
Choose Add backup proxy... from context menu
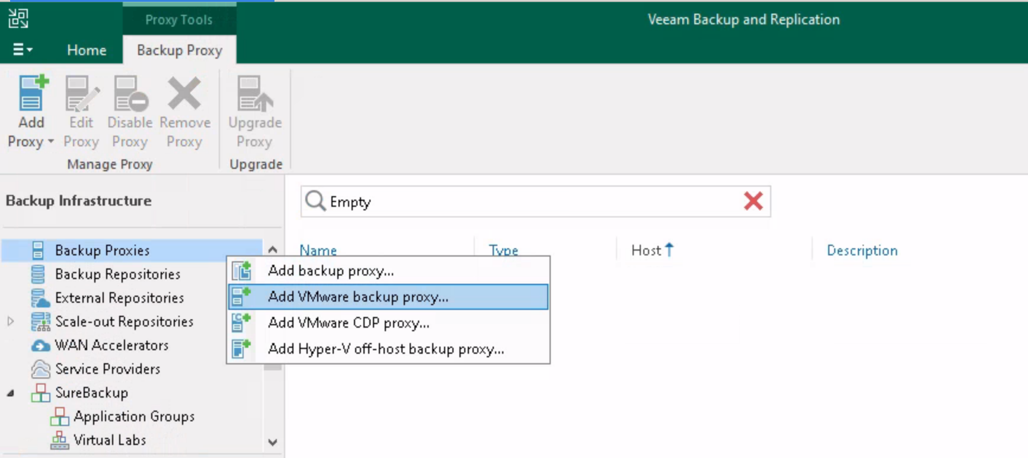tap(389, 271)
